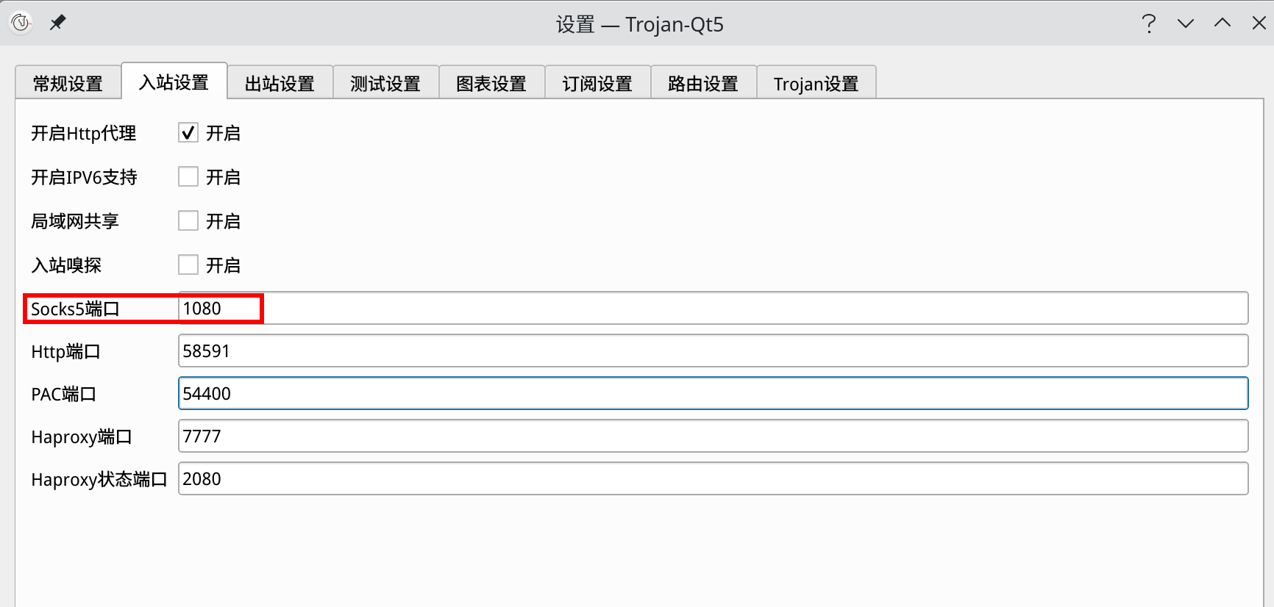Open the 路由设置 tab
1274x607 pixels.
click(x=703, y=84)
